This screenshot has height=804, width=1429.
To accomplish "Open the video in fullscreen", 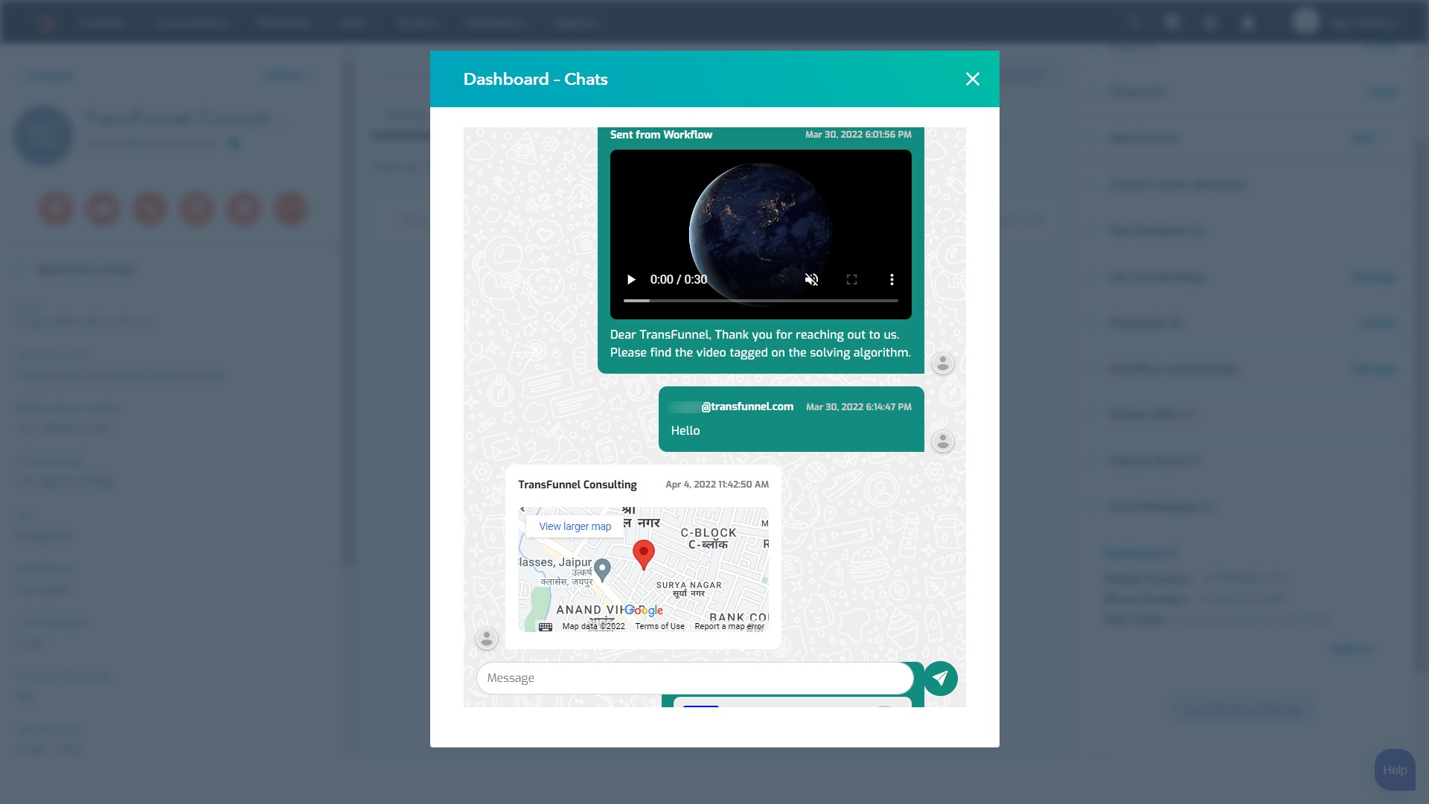I will click(x=851, y=279).
